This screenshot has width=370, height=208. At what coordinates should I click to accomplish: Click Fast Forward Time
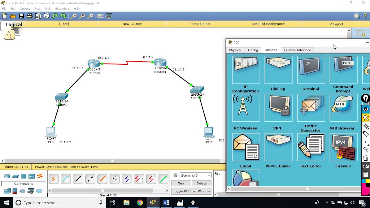pyautogui.click(x=84, y=167)
